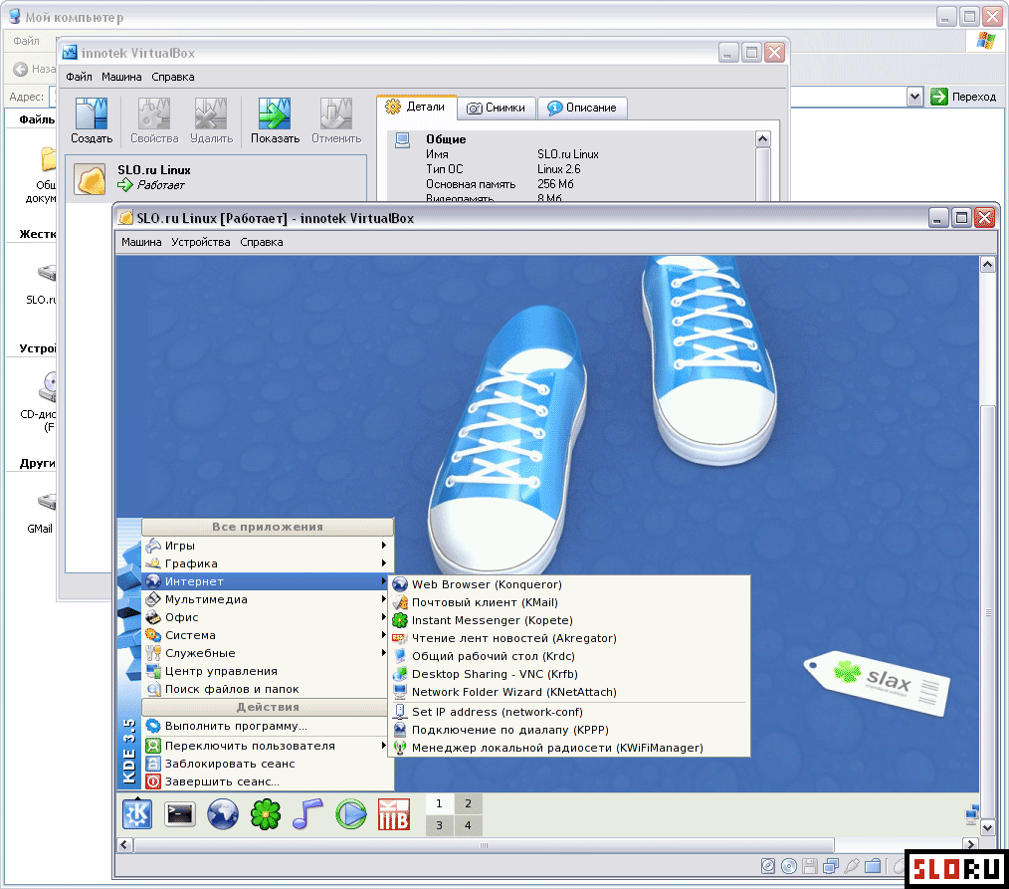Click the Показать toolbar button in VirtualBox
Screen dimensions: 1009x889
[275, 121]
